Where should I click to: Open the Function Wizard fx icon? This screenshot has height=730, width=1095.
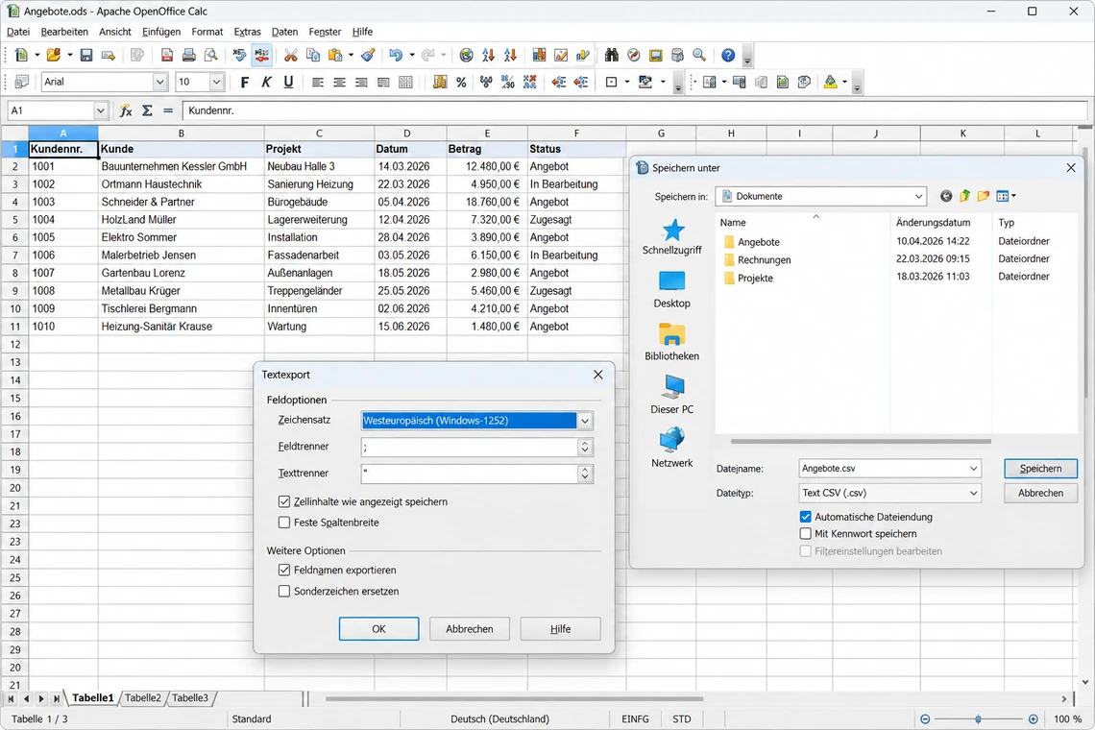point(126,110)
